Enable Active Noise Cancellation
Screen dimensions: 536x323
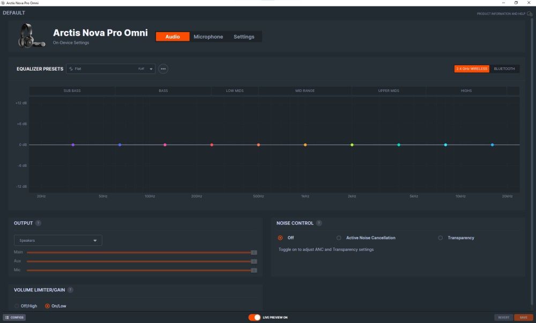click(339, 238)
